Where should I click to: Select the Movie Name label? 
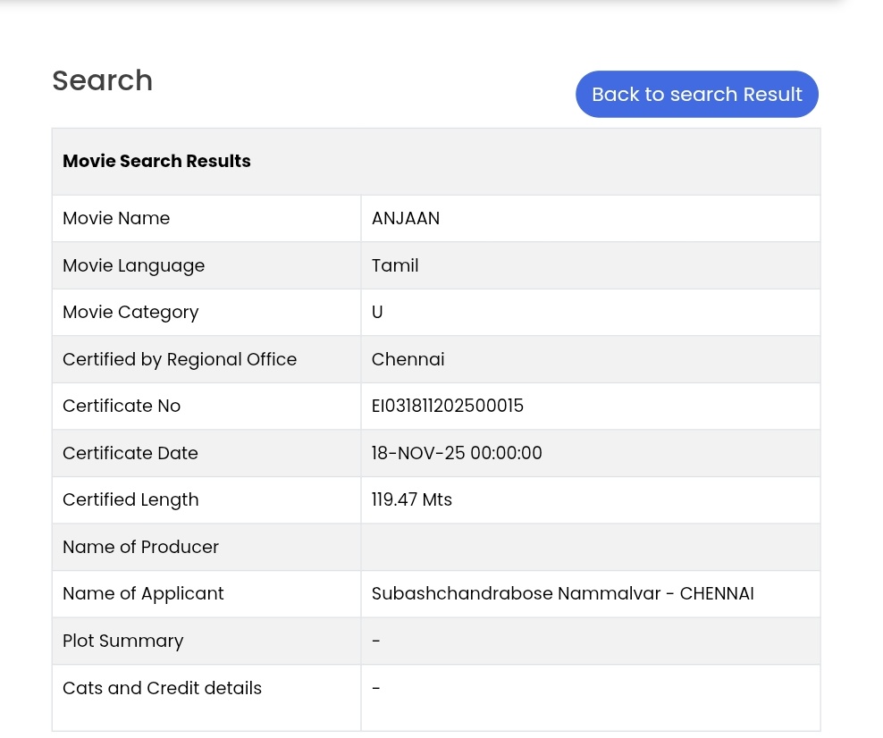tap(116, 218)
